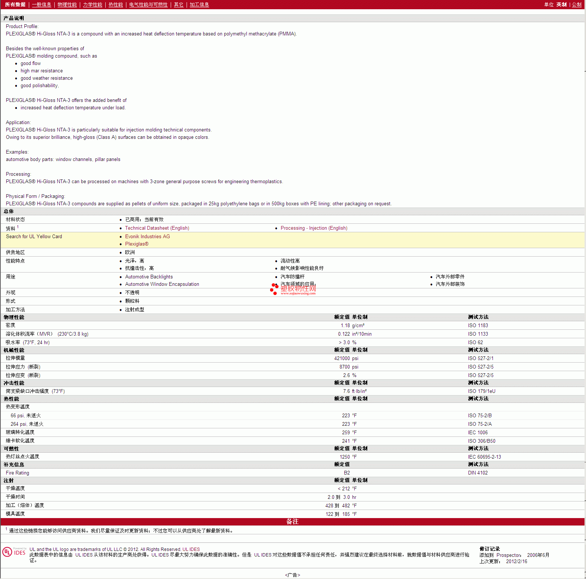Click the ISO 179/1eU test method
This screenshot has height=579, width=586.
coord(481,391)
